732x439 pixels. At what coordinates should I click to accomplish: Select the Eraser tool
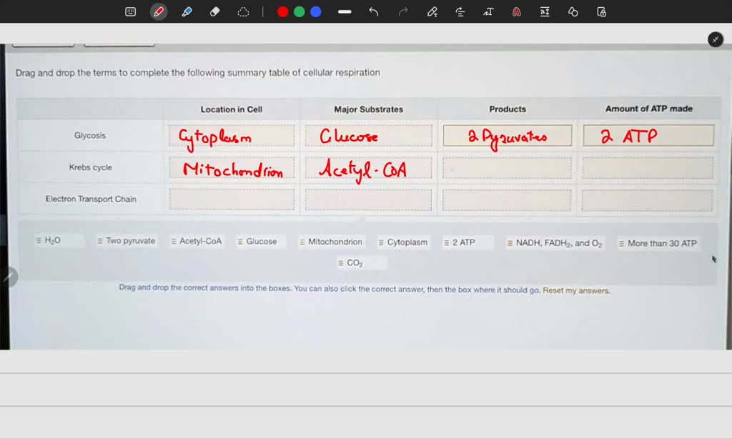(214, 11)
